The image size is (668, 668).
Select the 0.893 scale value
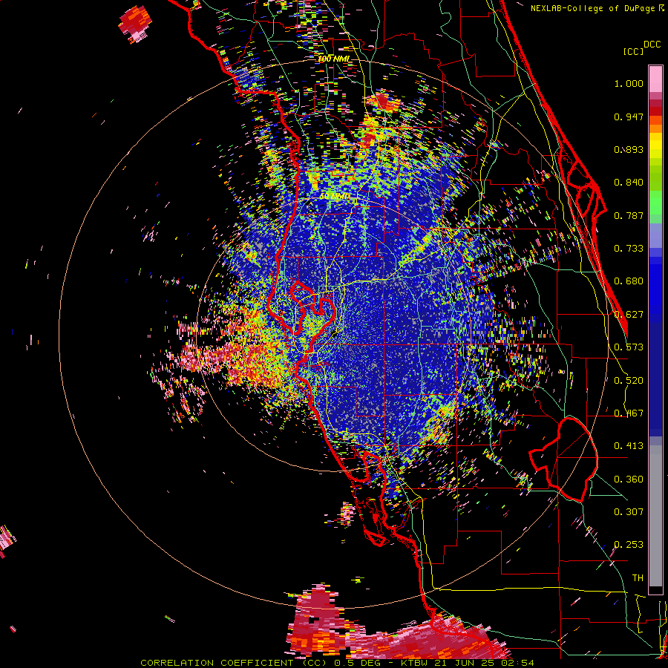coord(629,149)
